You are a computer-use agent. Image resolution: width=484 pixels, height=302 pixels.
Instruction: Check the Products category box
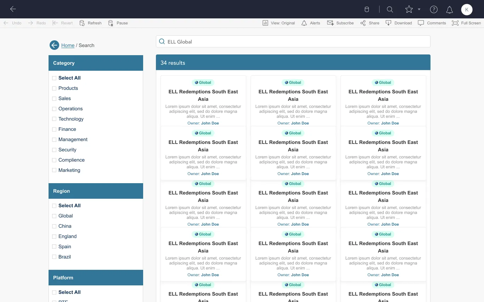pos(54,88)
